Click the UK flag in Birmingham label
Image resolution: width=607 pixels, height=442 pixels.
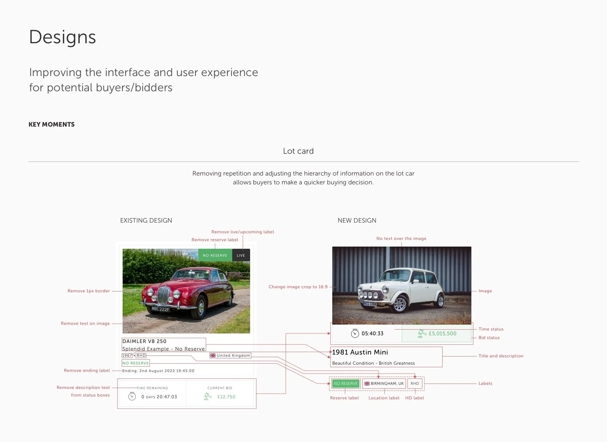coord(367,384)
